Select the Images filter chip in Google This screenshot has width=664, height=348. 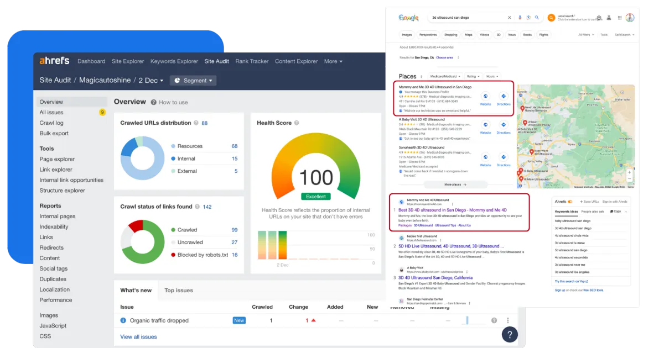407,35
